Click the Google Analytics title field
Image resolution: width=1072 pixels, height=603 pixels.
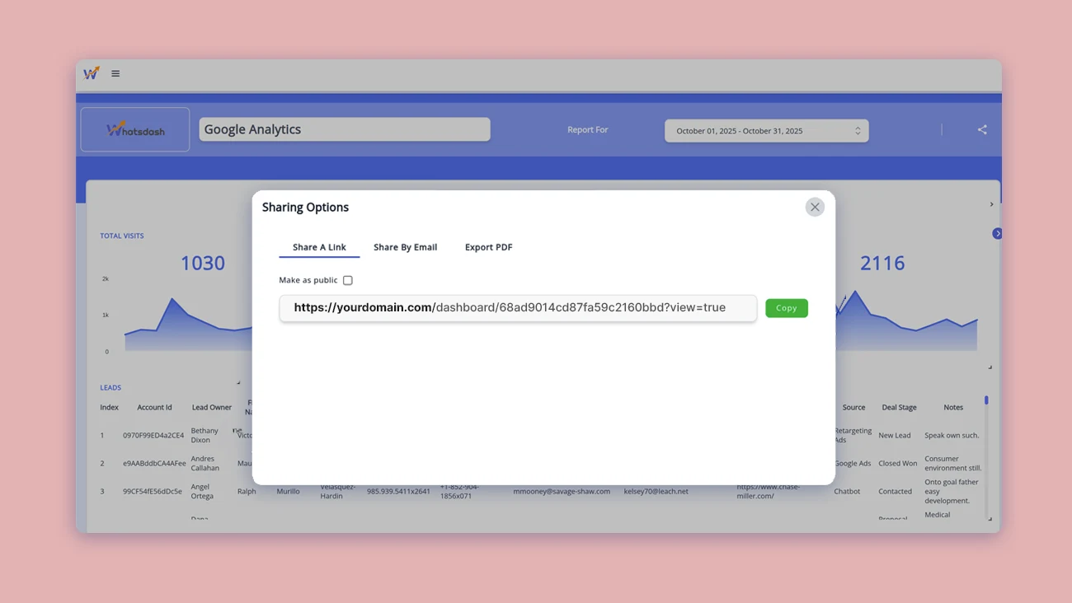344,129
